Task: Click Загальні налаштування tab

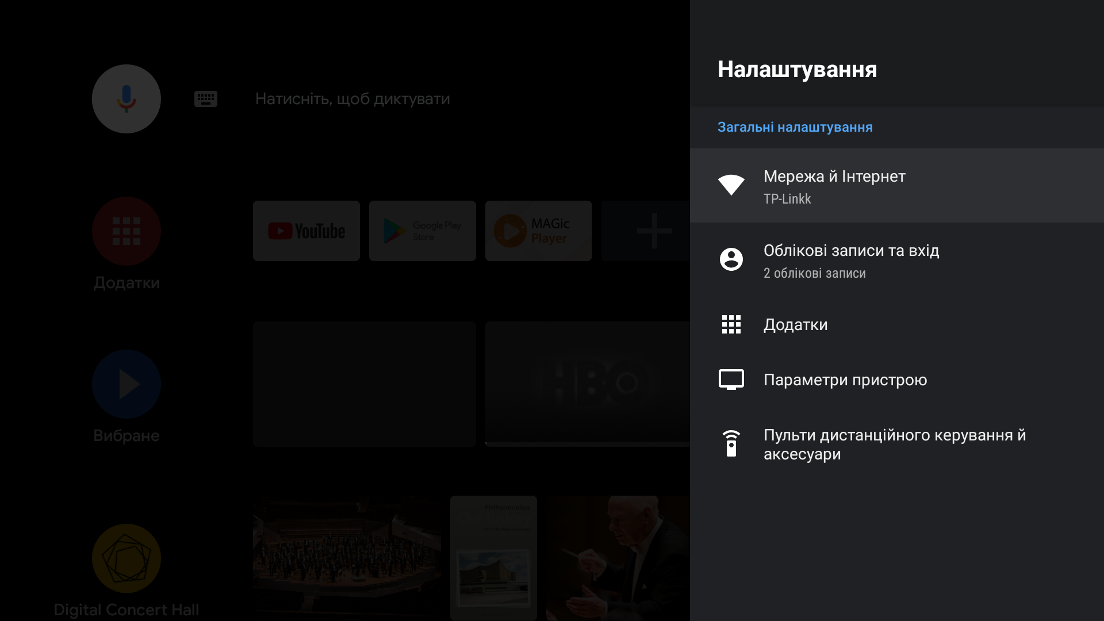Action: point(795,126)
